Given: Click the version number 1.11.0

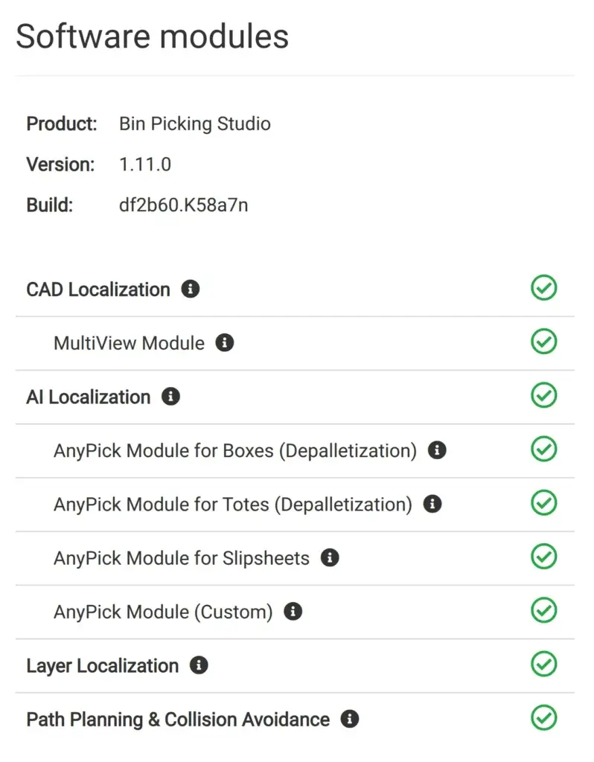Looking at the screenshot, I should coord(145,164).
